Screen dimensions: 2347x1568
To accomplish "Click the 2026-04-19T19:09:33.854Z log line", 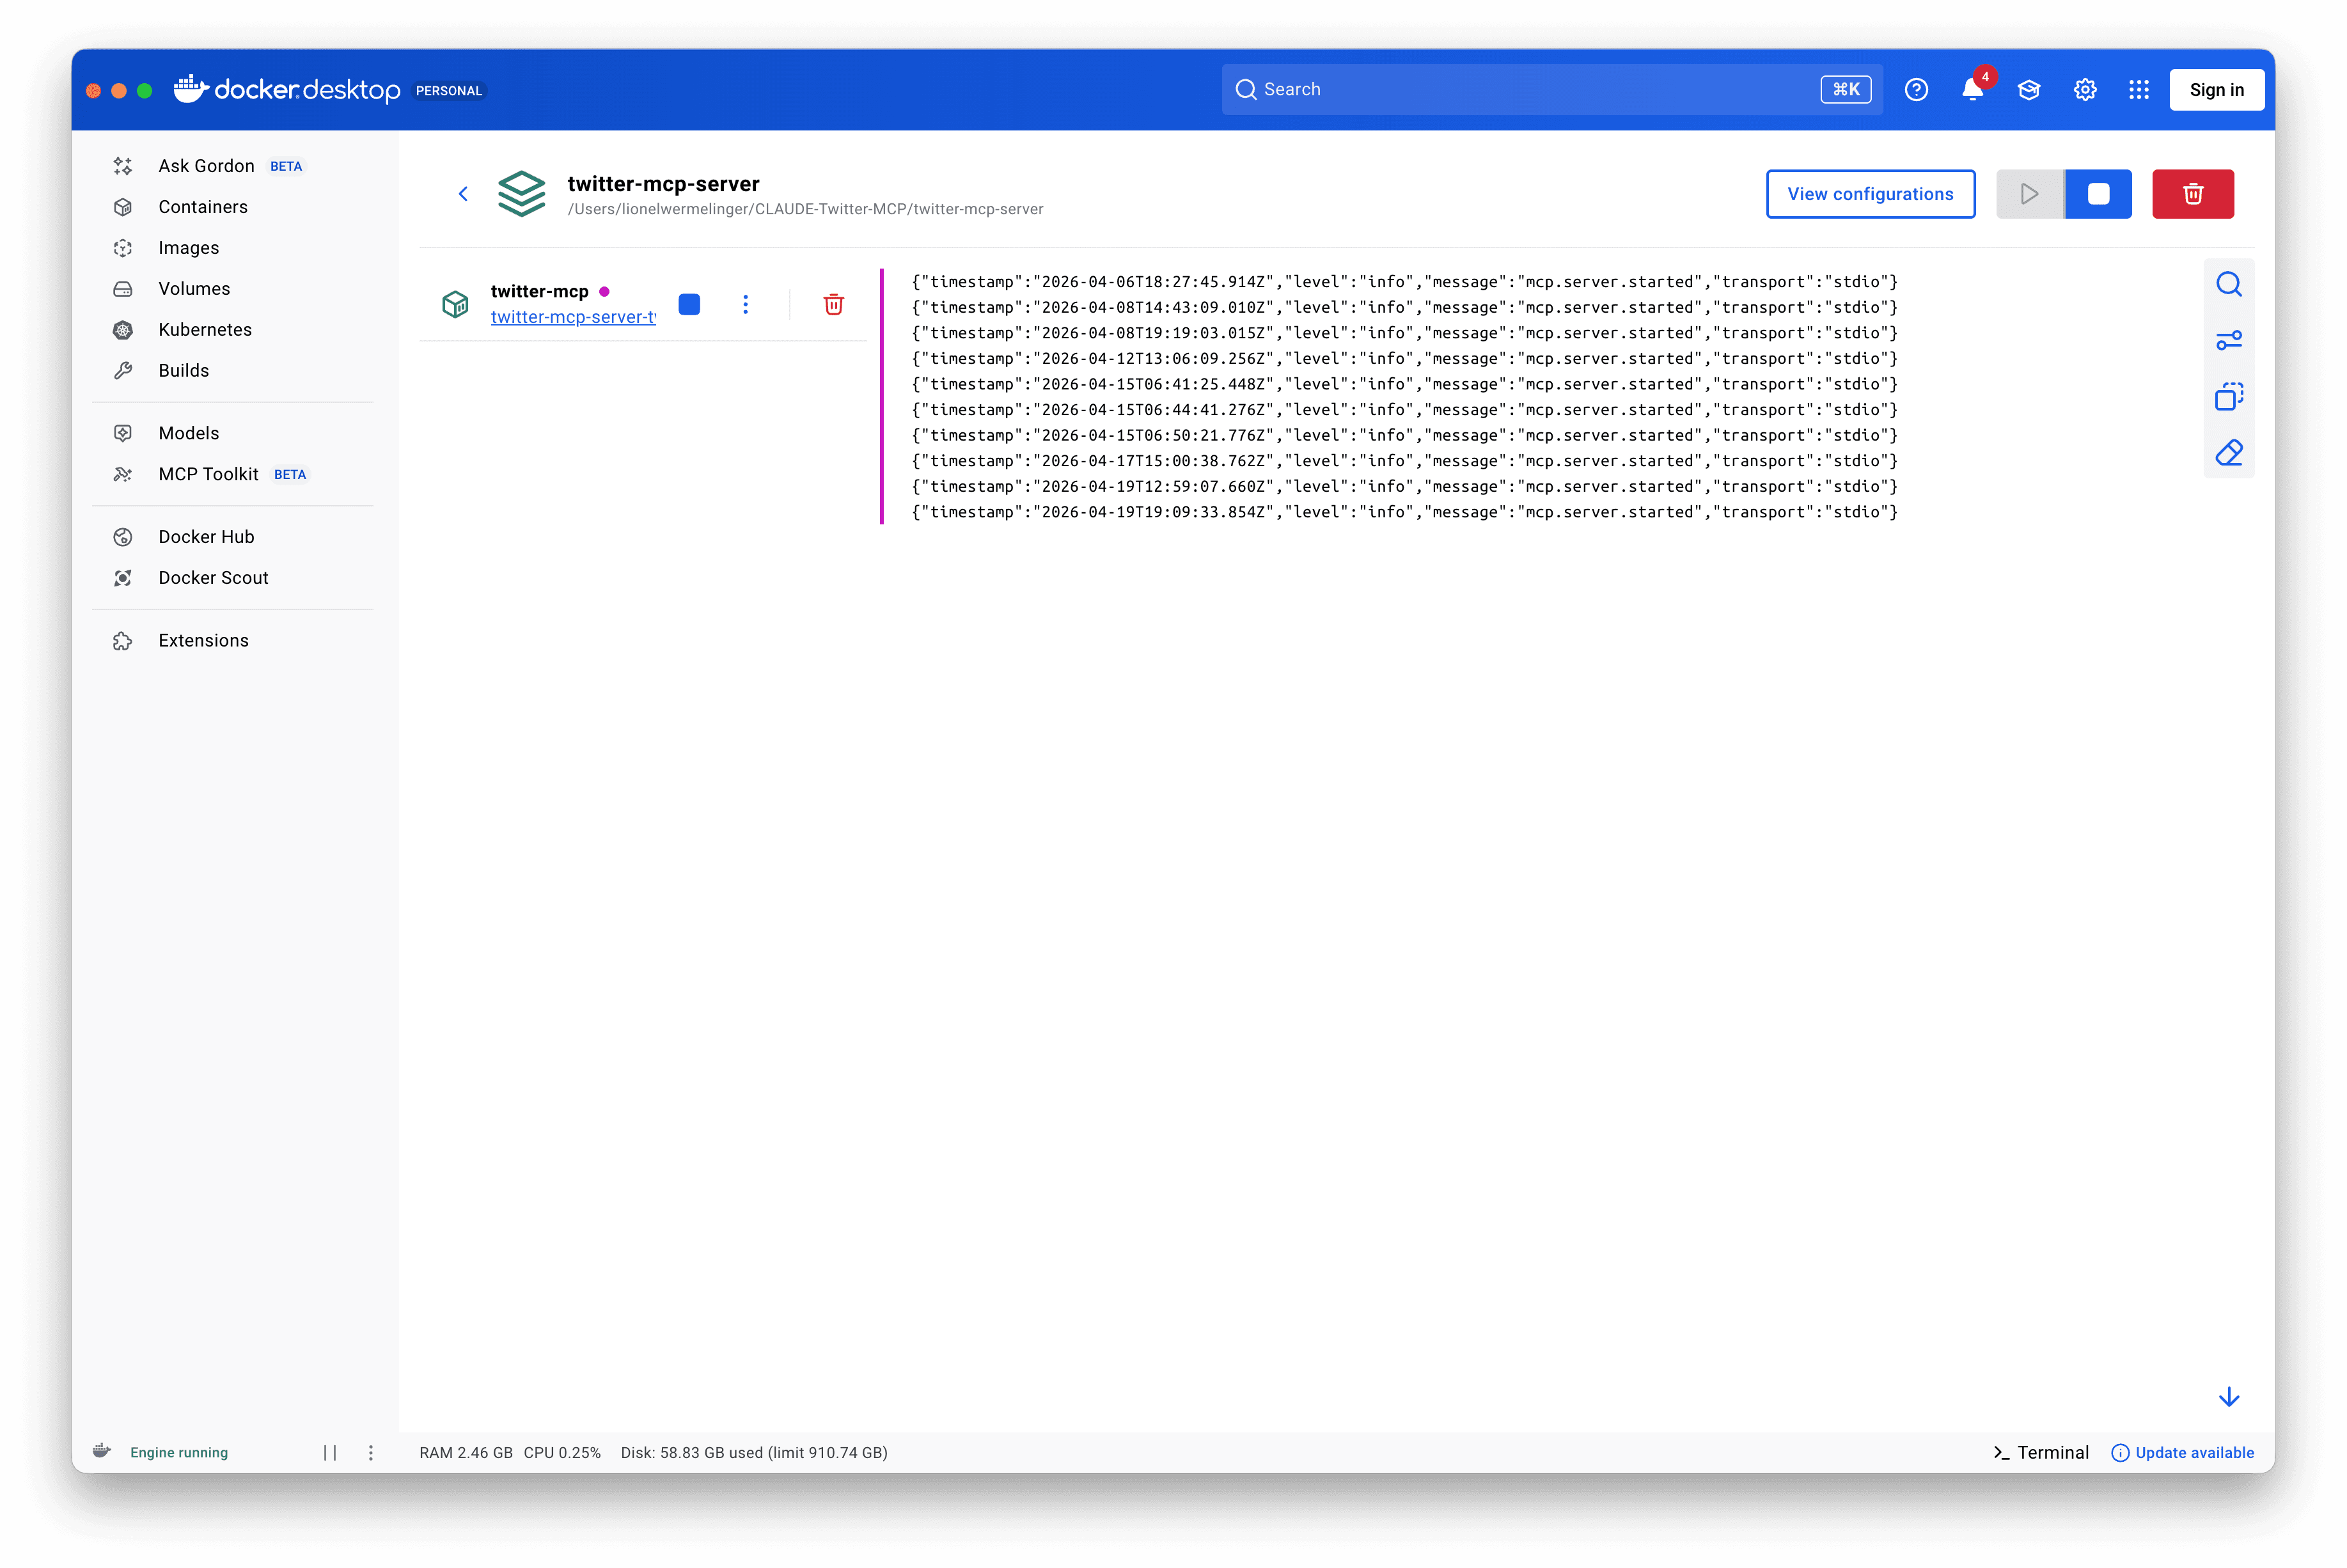I will tap(1404, 512).
